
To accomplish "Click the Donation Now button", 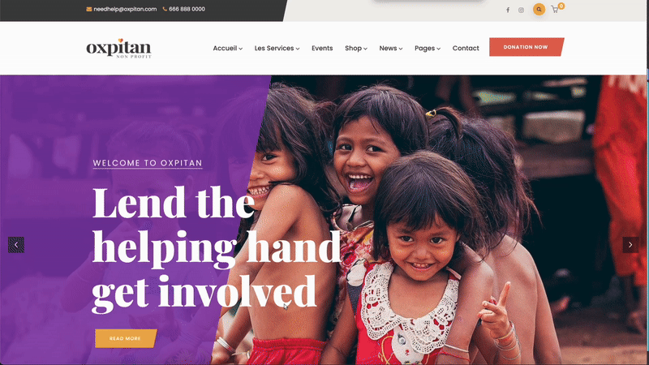I will coord(527,47).
